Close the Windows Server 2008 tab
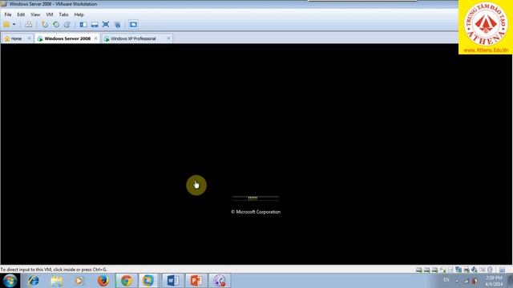The height and width of the screenshot is (288, 513). point(95,38)
